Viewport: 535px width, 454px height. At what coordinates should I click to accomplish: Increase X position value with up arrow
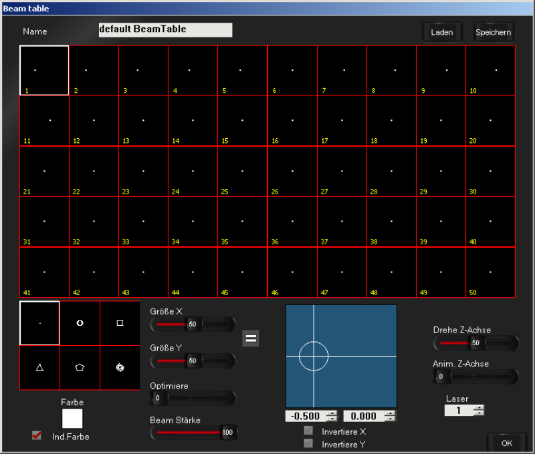[x=332, y=413]
